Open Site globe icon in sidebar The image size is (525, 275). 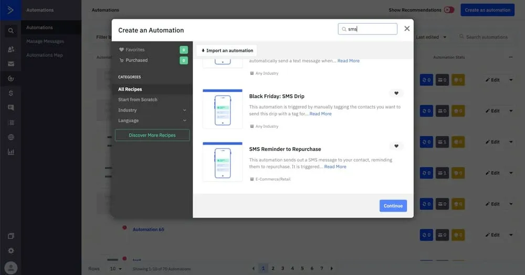click(x=10, y=137)
